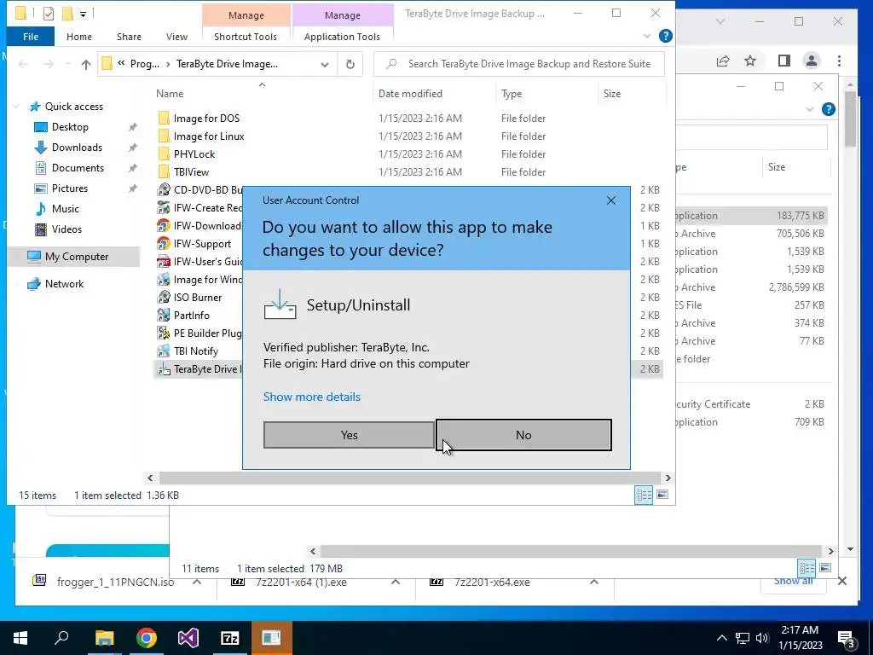The image size is (873, 655).
Task: Bookmark this page star icon in Chrome
Action: pyautogui.click(x=750, y=61)
